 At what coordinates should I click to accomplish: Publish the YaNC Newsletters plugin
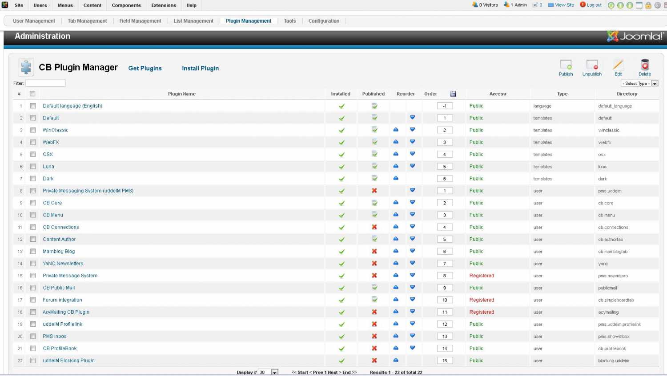point(374,264)
